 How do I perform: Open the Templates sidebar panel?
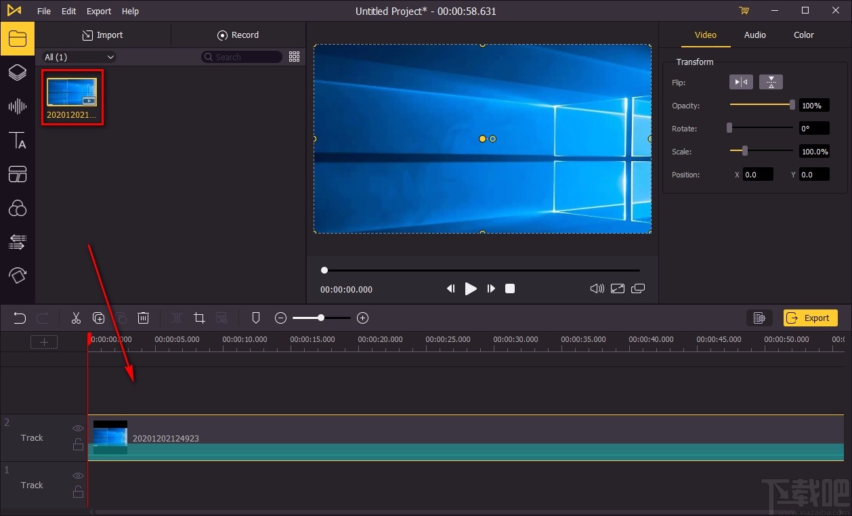17,174
